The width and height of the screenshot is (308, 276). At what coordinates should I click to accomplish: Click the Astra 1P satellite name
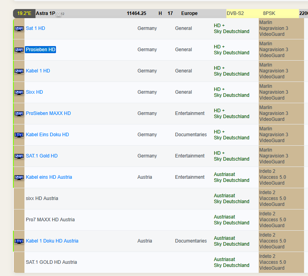(45, 13)
